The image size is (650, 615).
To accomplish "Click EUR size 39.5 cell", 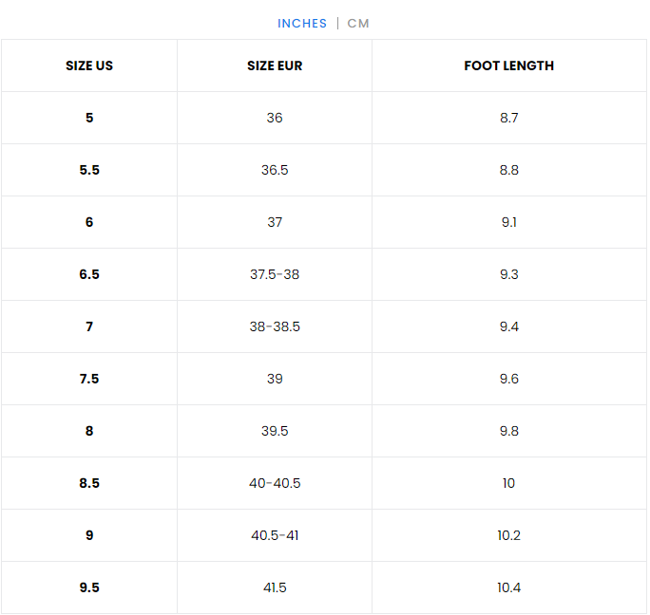I will (275, 431).
